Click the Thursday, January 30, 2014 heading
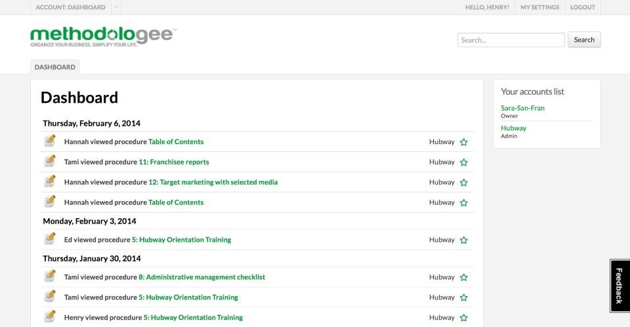The width and height of the screenshot is (630, 327). [92, 259]
